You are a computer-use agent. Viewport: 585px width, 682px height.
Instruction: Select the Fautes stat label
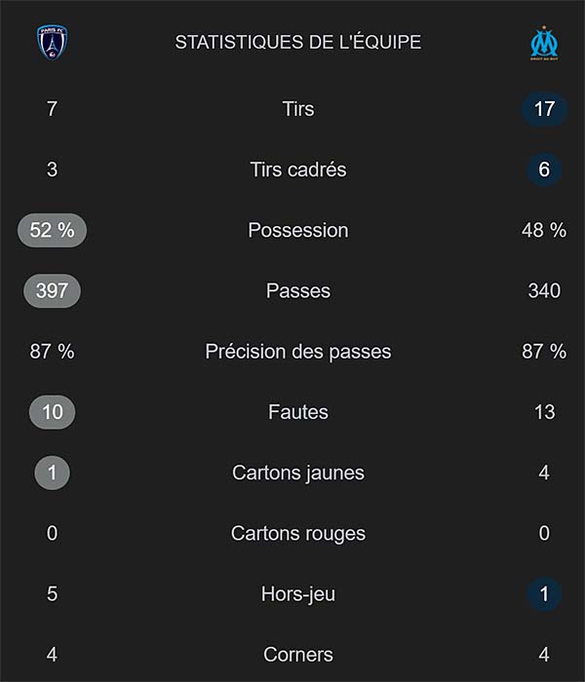(298, 412)
